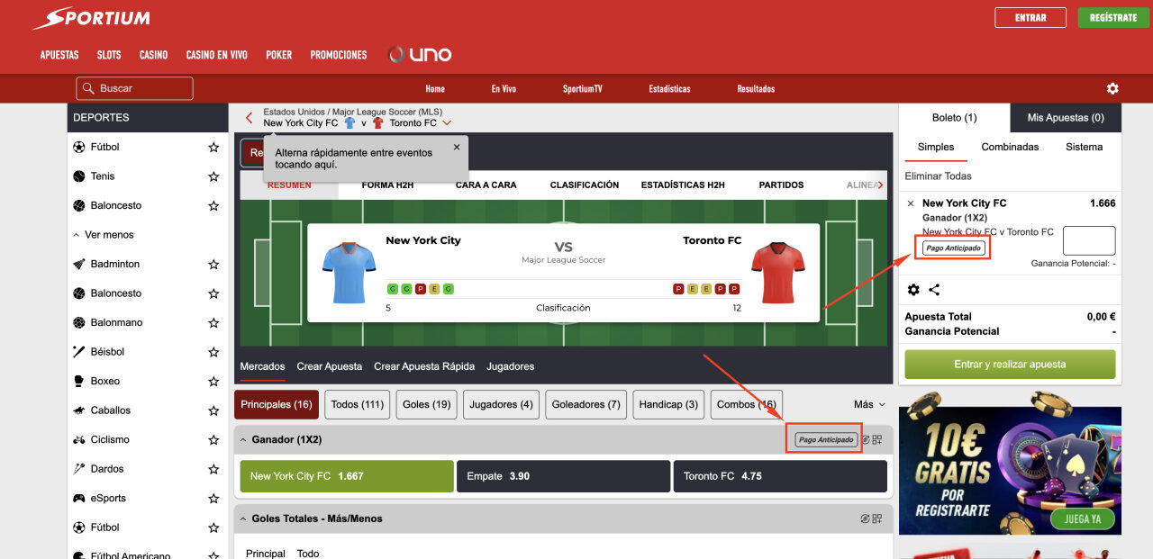Click add-to-grid icon in Goles Totales header
The width and height of the screenshot is (1153, 559).
tap(877, 518)
